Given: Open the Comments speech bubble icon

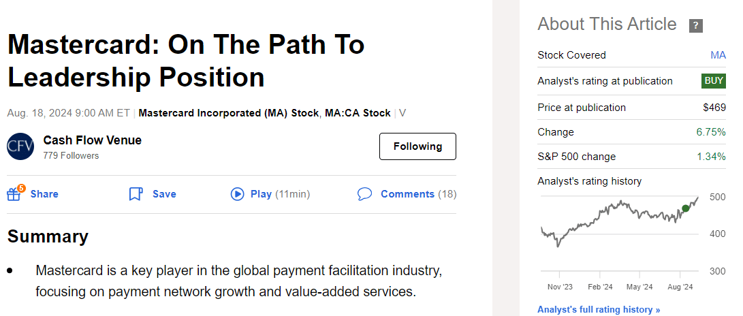Looking at the screenshot, I should [364, 194].
